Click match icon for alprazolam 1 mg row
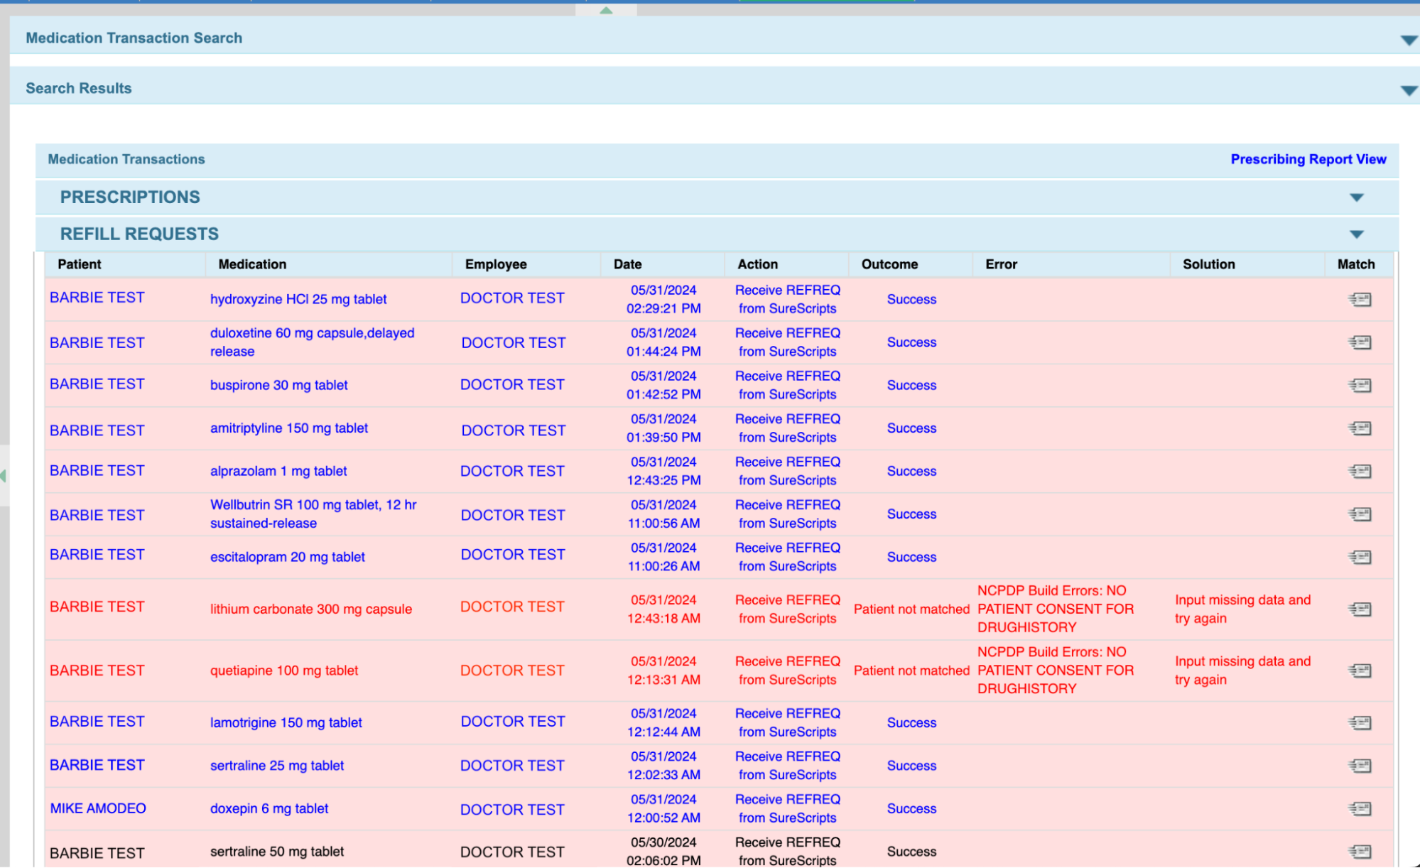The height and width of the screenshot is (868, 1420). (1360, 471)
